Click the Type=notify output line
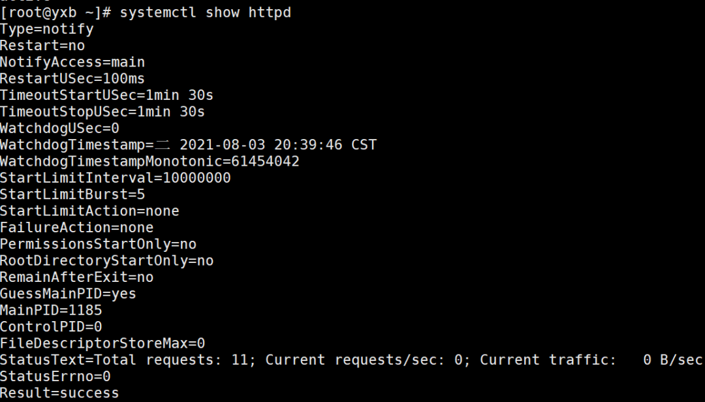 tap(47, 29)
